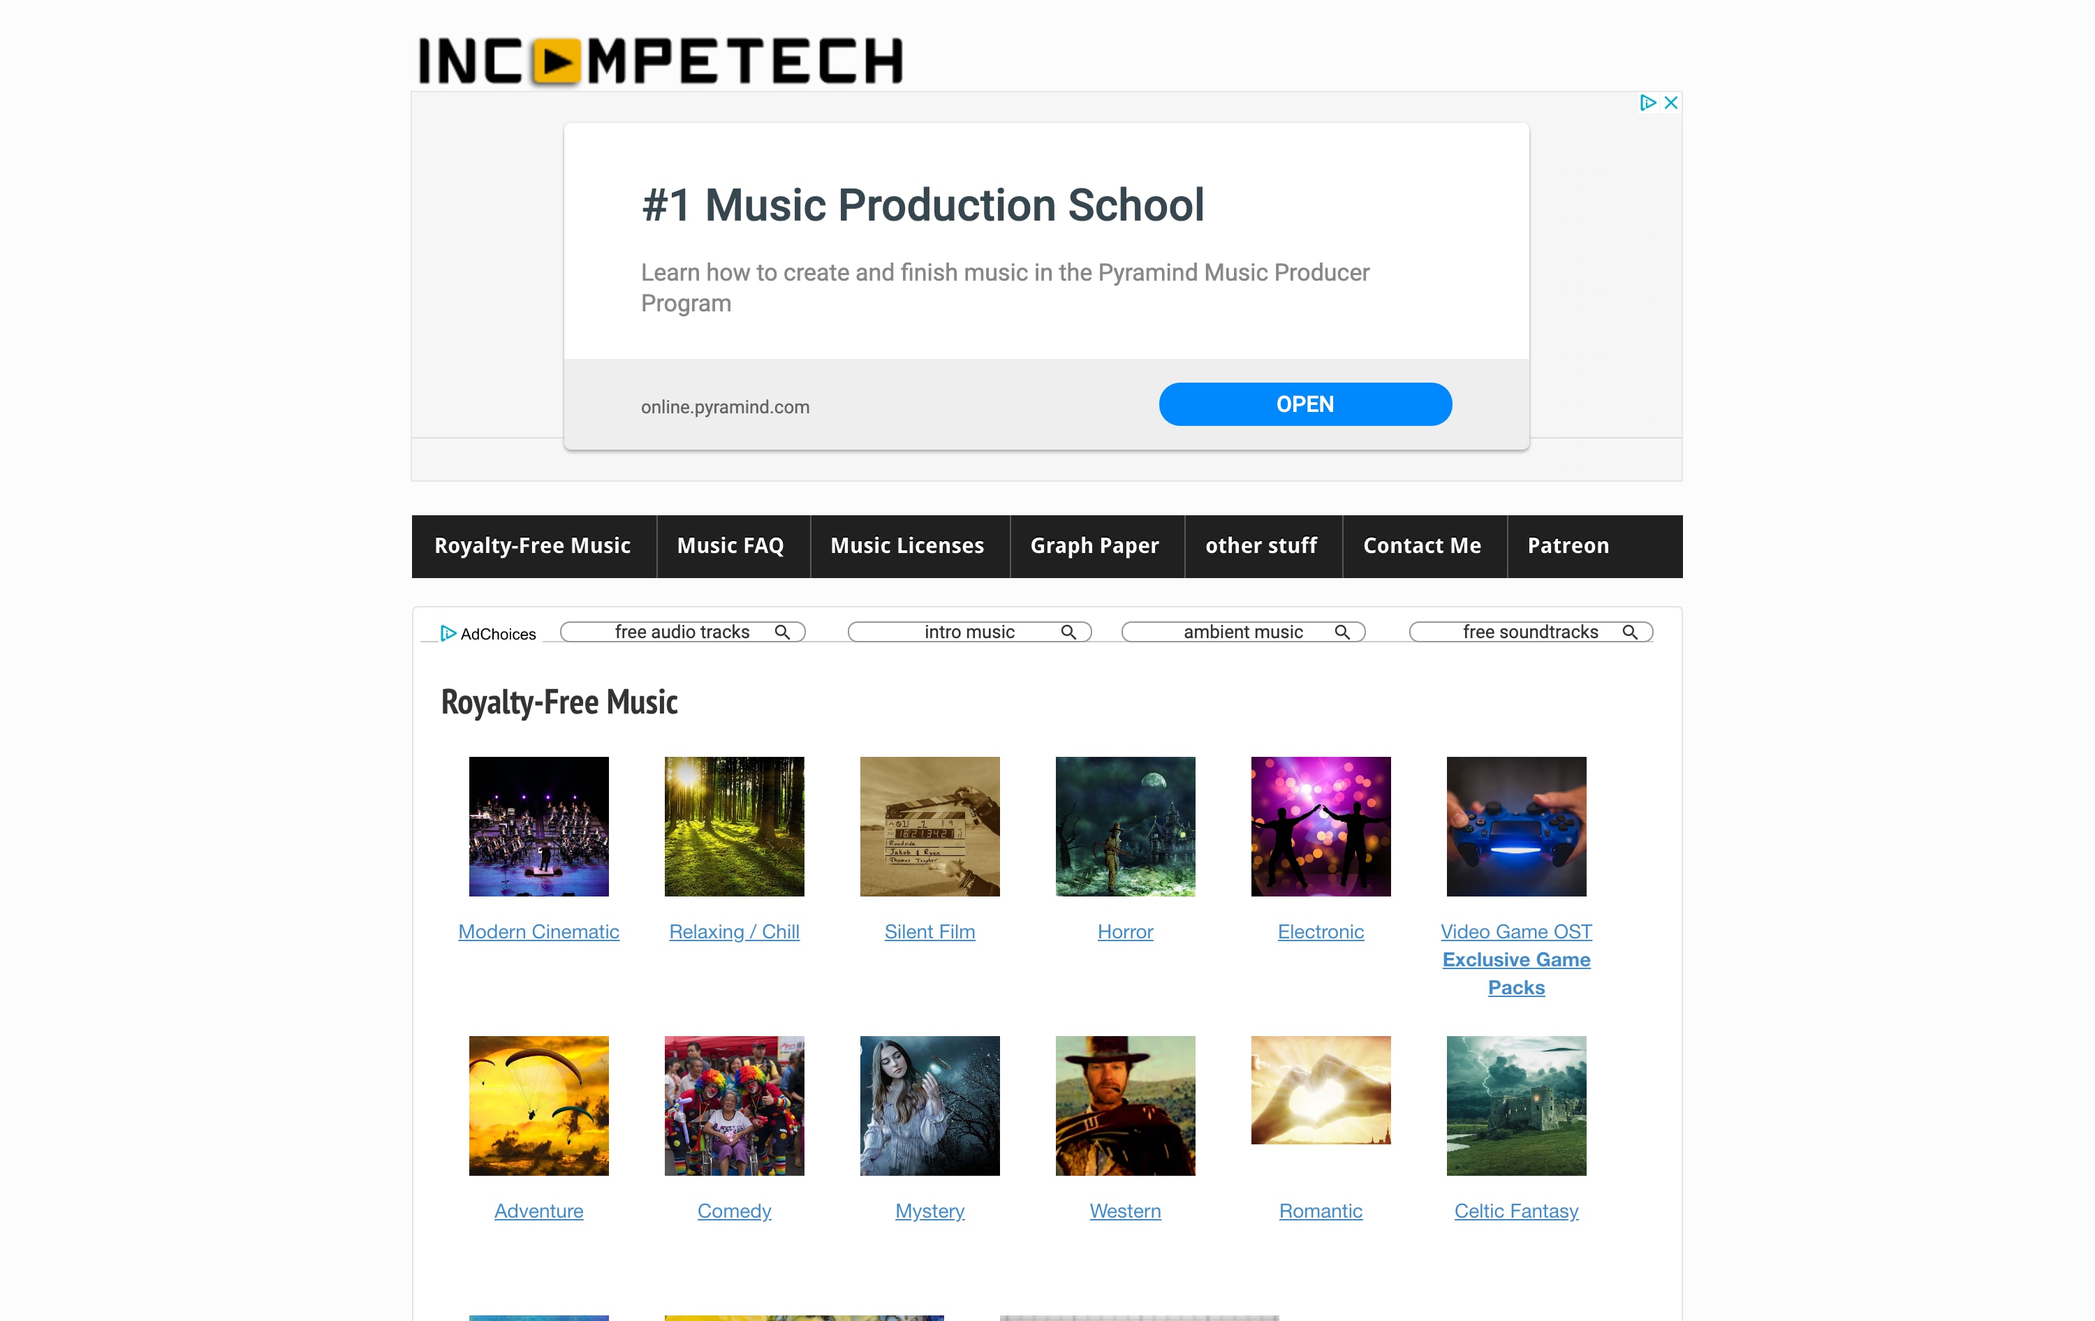The image size is (2095, 1321).
Task: Click the yellow play button in the Incompetech logo
Action: click(x=558, y=61)
